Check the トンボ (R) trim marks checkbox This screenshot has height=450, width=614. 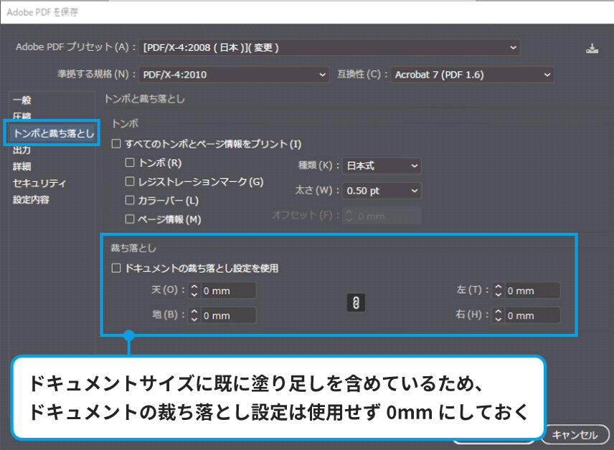tap(131, 163)
